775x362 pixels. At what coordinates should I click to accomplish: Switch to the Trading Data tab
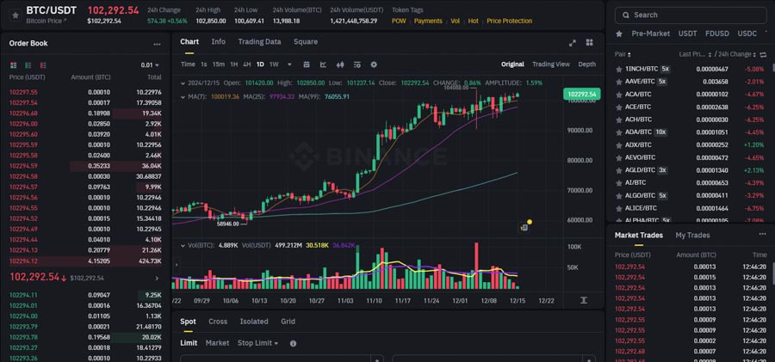pyautogui.click(x=259, y=42)
